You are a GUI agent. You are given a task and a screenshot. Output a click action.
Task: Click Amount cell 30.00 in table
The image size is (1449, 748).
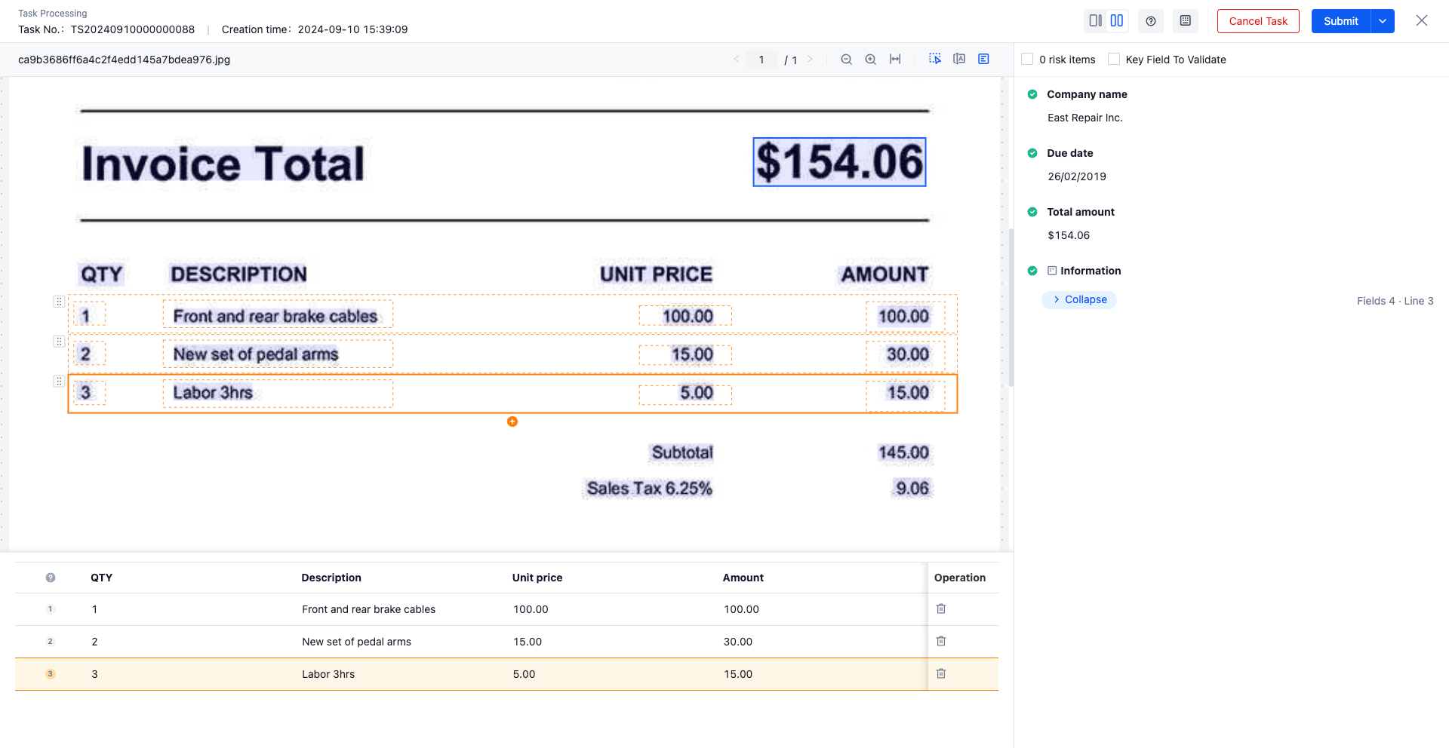coord(738,642)
